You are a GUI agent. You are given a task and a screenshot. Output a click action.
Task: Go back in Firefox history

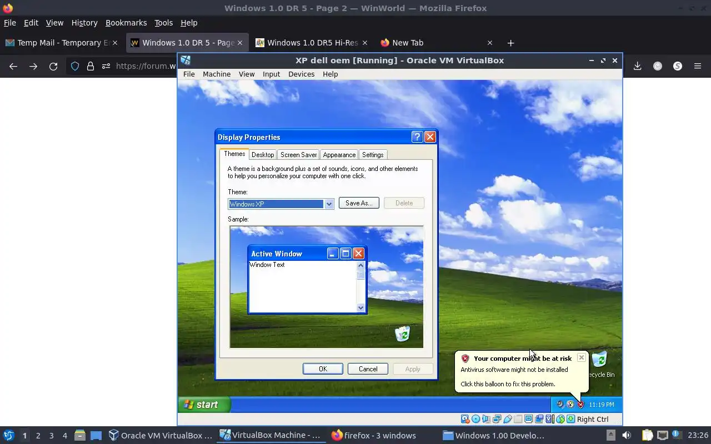point(13,66)
